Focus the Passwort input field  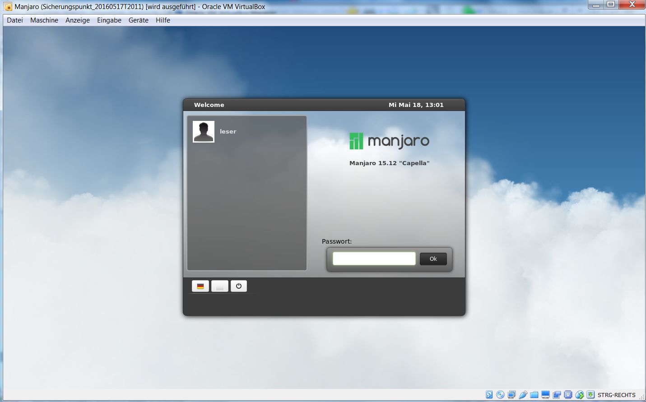coord(374,259)
